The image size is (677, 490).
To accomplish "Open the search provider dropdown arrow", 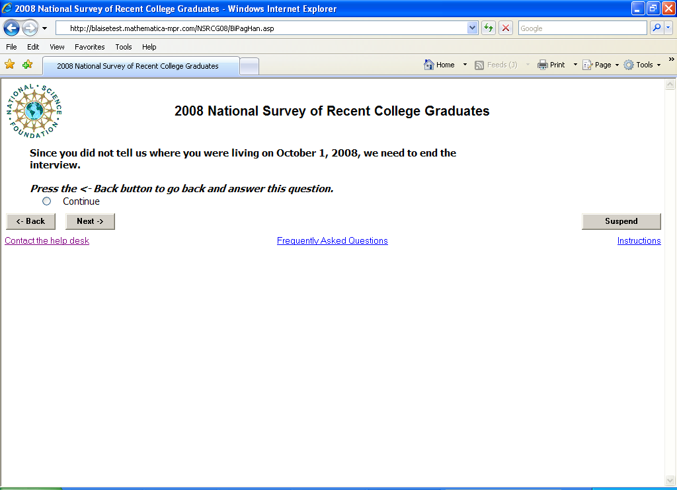I will (668, 28).
